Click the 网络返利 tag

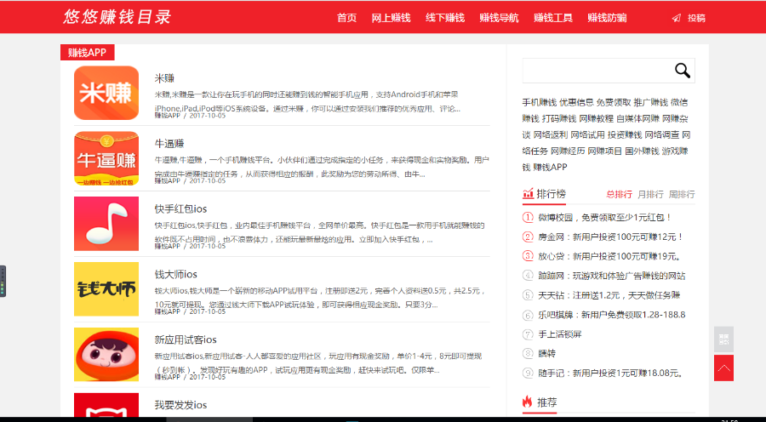point(551,134)
